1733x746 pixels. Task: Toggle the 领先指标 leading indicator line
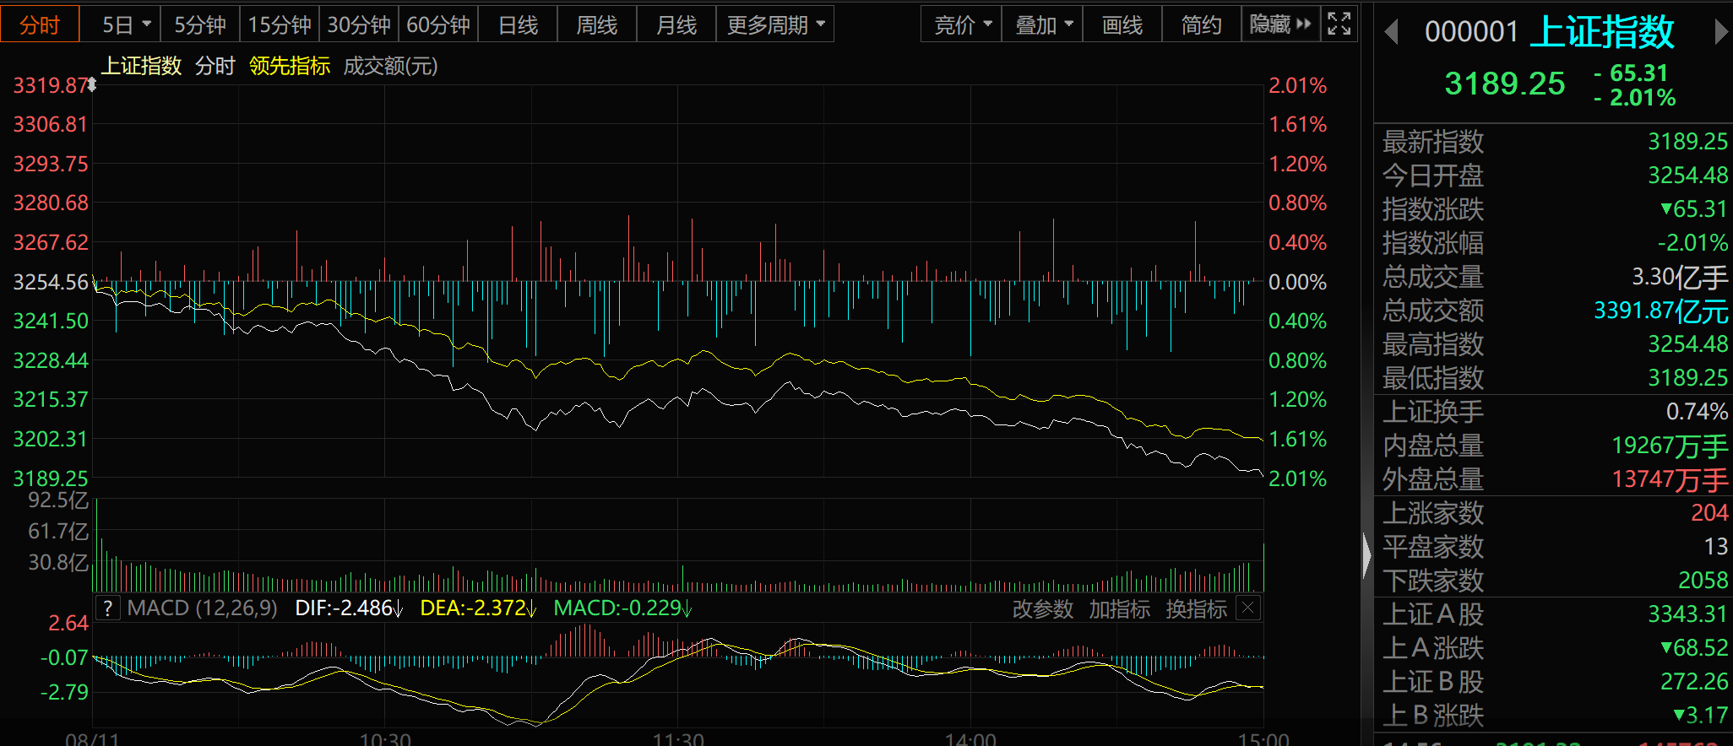coord(290,66)
